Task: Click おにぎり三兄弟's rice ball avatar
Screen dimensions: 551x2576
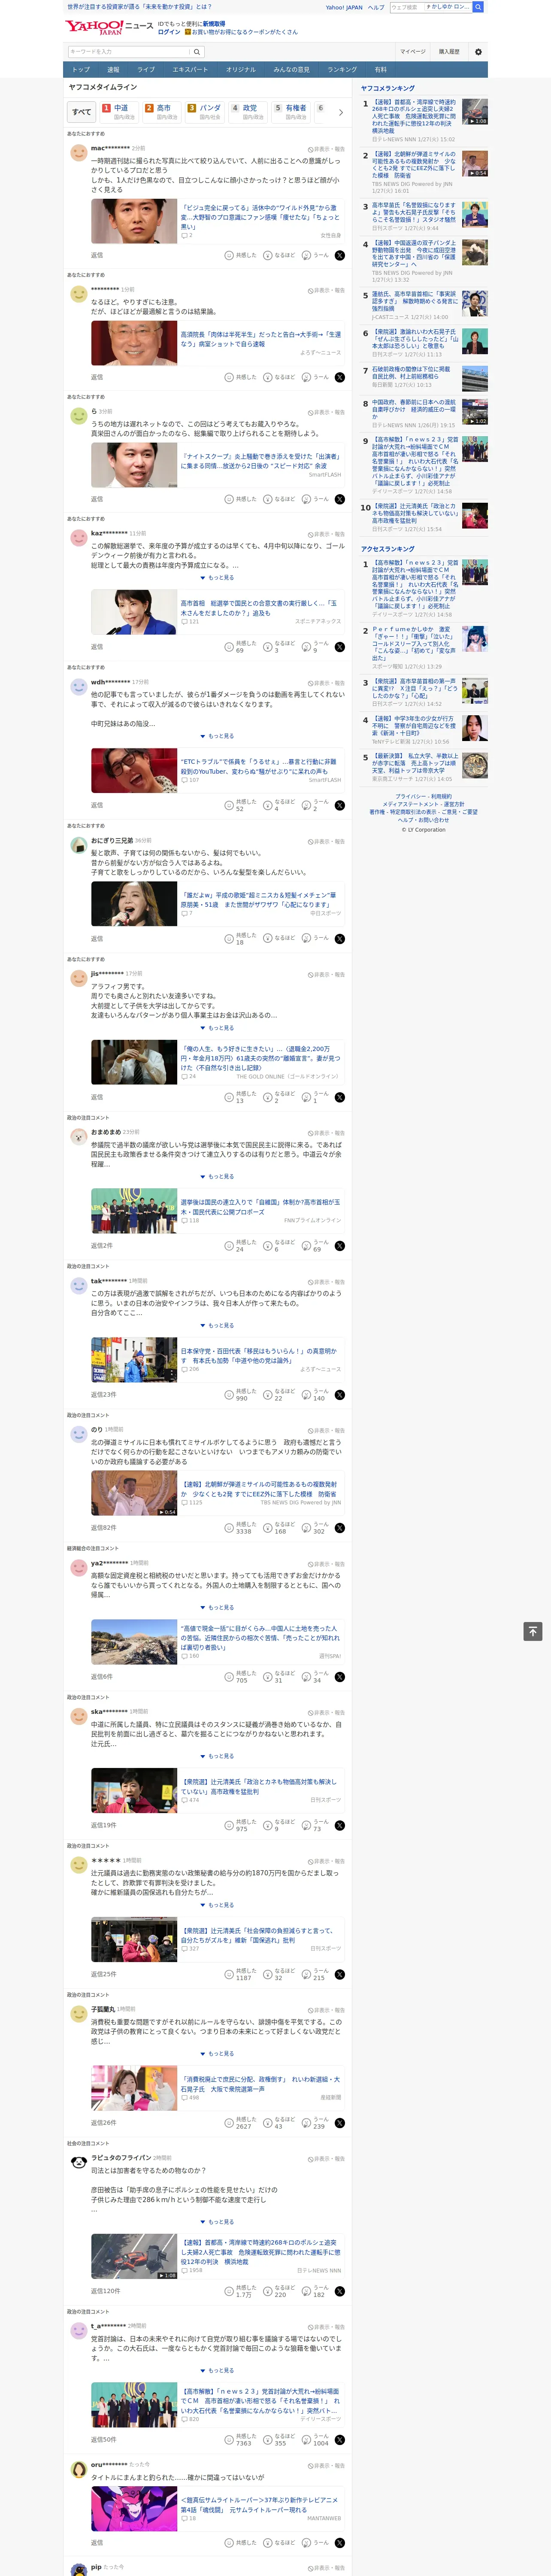Action: tap(78, 845)
